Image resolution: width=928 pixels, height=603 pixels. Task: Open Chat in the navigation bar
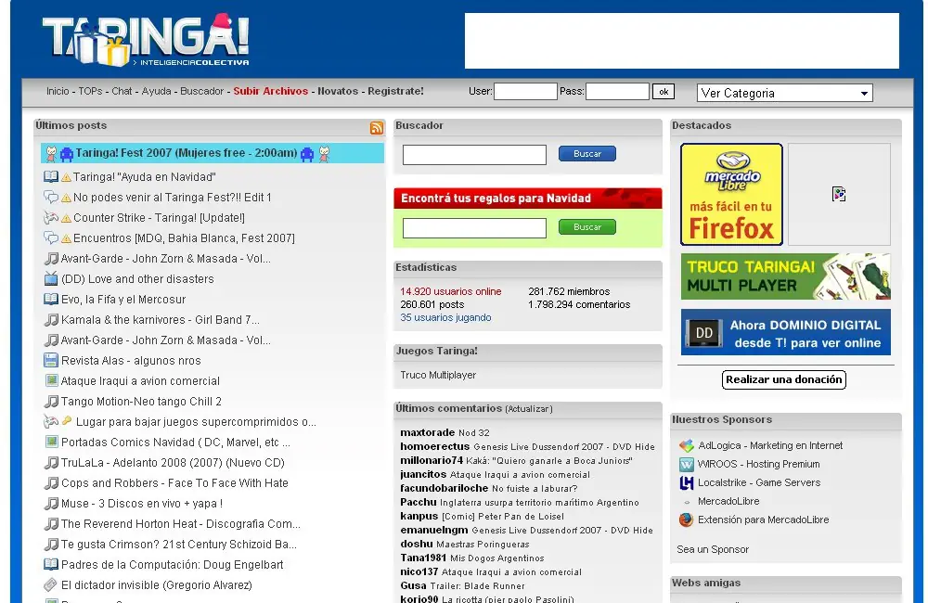[x=122, y=91]
